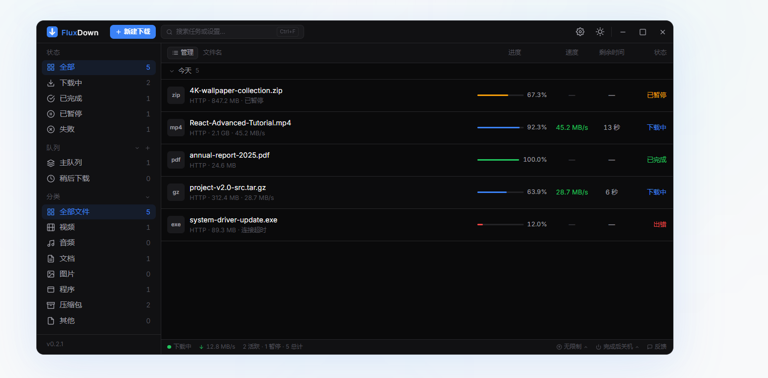Screen dimensions: 768x378
Task: Select the 压缩包 archive category
Action: (99, 305)
